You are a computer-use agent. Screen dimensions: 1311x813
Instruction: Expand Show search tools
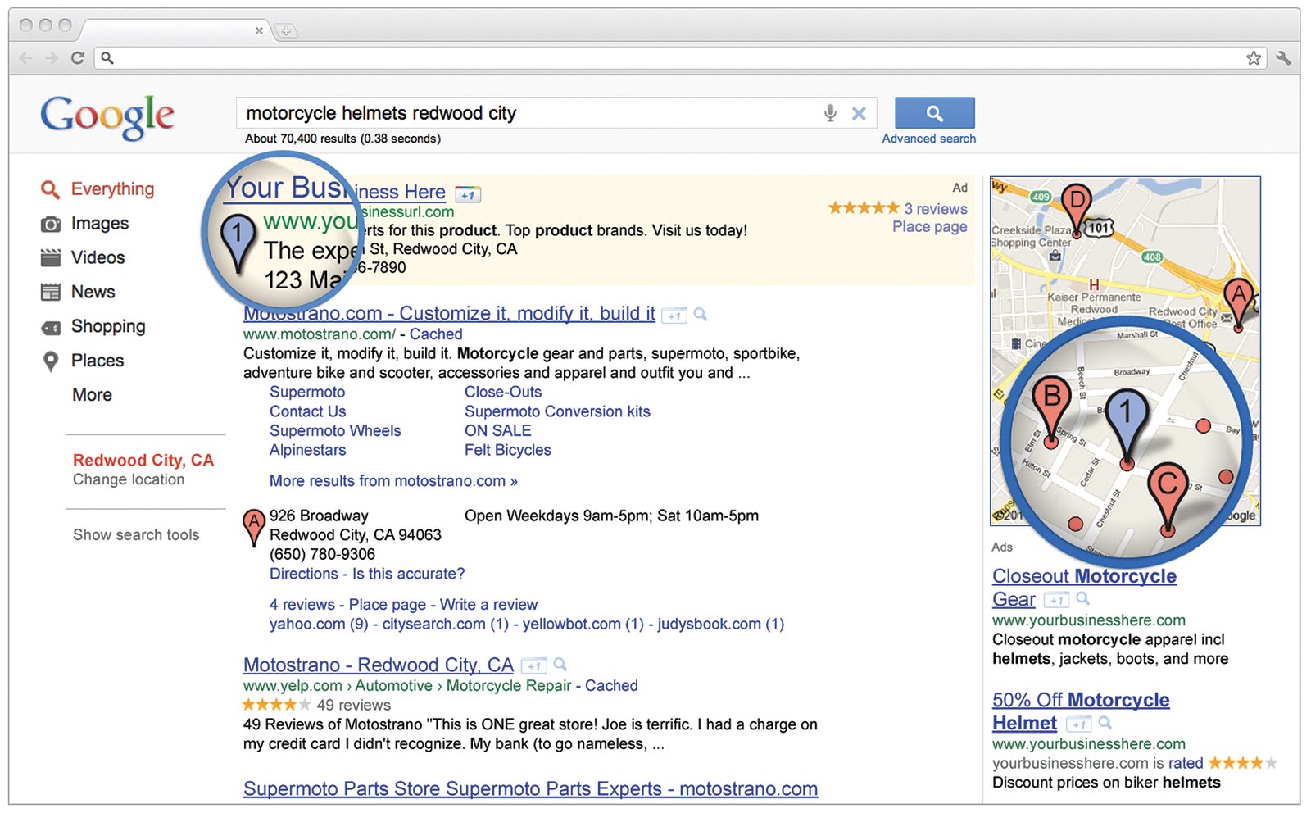pos(136,535)
